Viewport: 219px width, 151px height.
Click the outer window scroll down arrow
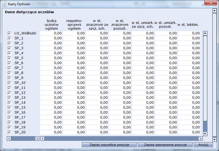pyautogui.click(x=214, y=139)
